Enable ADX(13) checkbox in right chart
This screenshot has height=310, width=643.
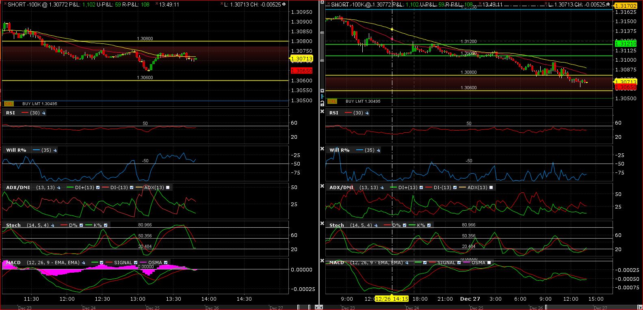point(491,187)
